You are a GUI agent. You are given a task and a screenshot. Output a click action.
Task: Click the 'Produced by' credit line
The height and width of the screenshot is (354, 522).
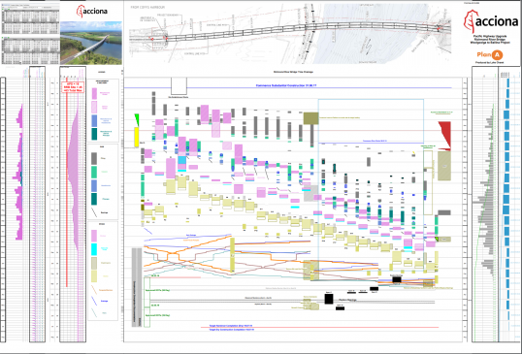coord(489,62)
